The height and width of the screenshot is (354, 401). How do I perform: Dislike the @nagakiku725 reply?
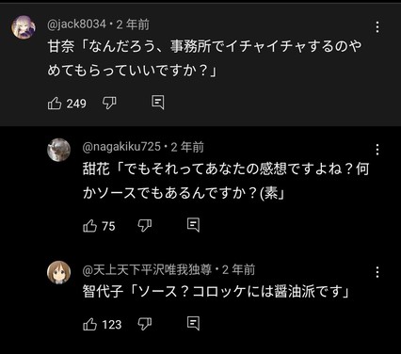click(145, 225)
